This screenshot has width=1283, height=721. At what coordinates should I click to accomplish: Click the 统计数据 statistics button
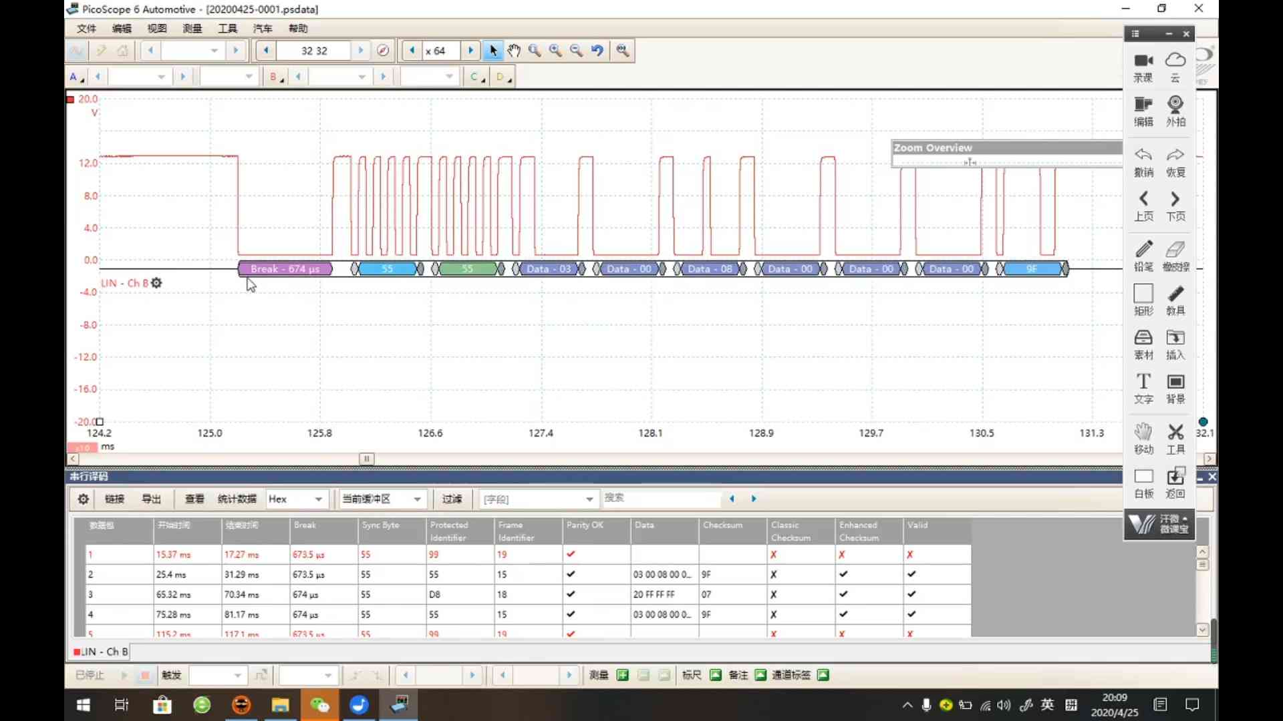237,499
